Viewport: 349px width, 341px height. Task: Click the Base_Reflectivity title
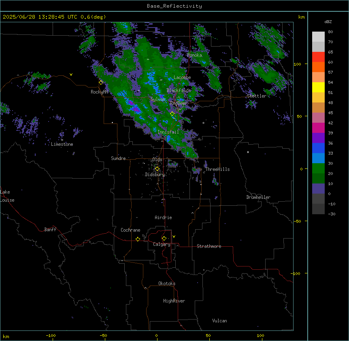tap(174, 6)
